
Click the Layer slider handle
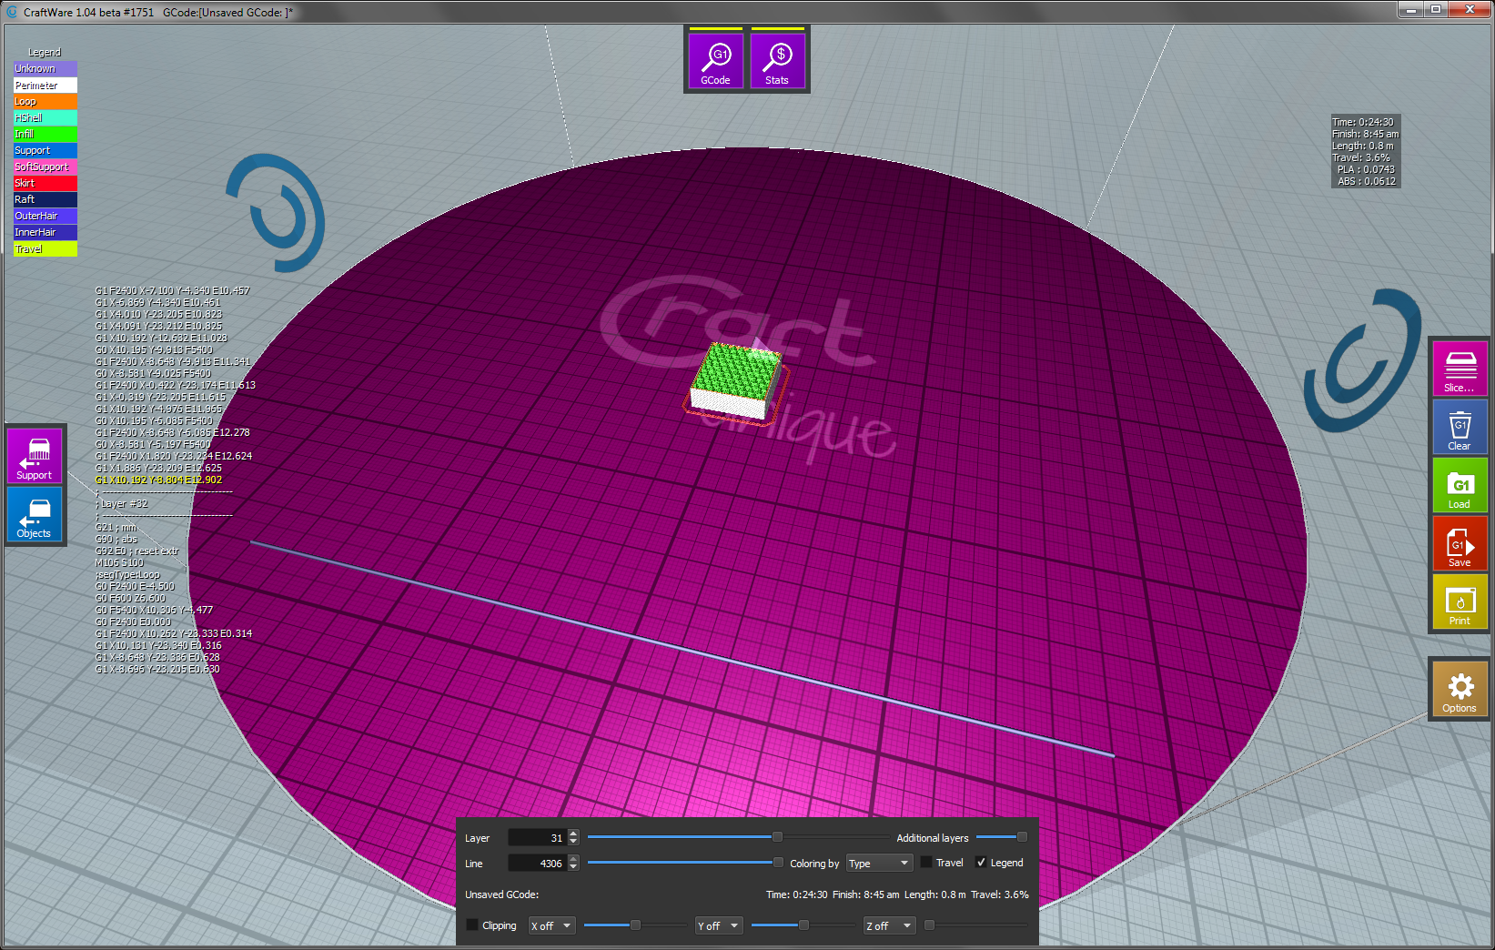coord(777,837)
